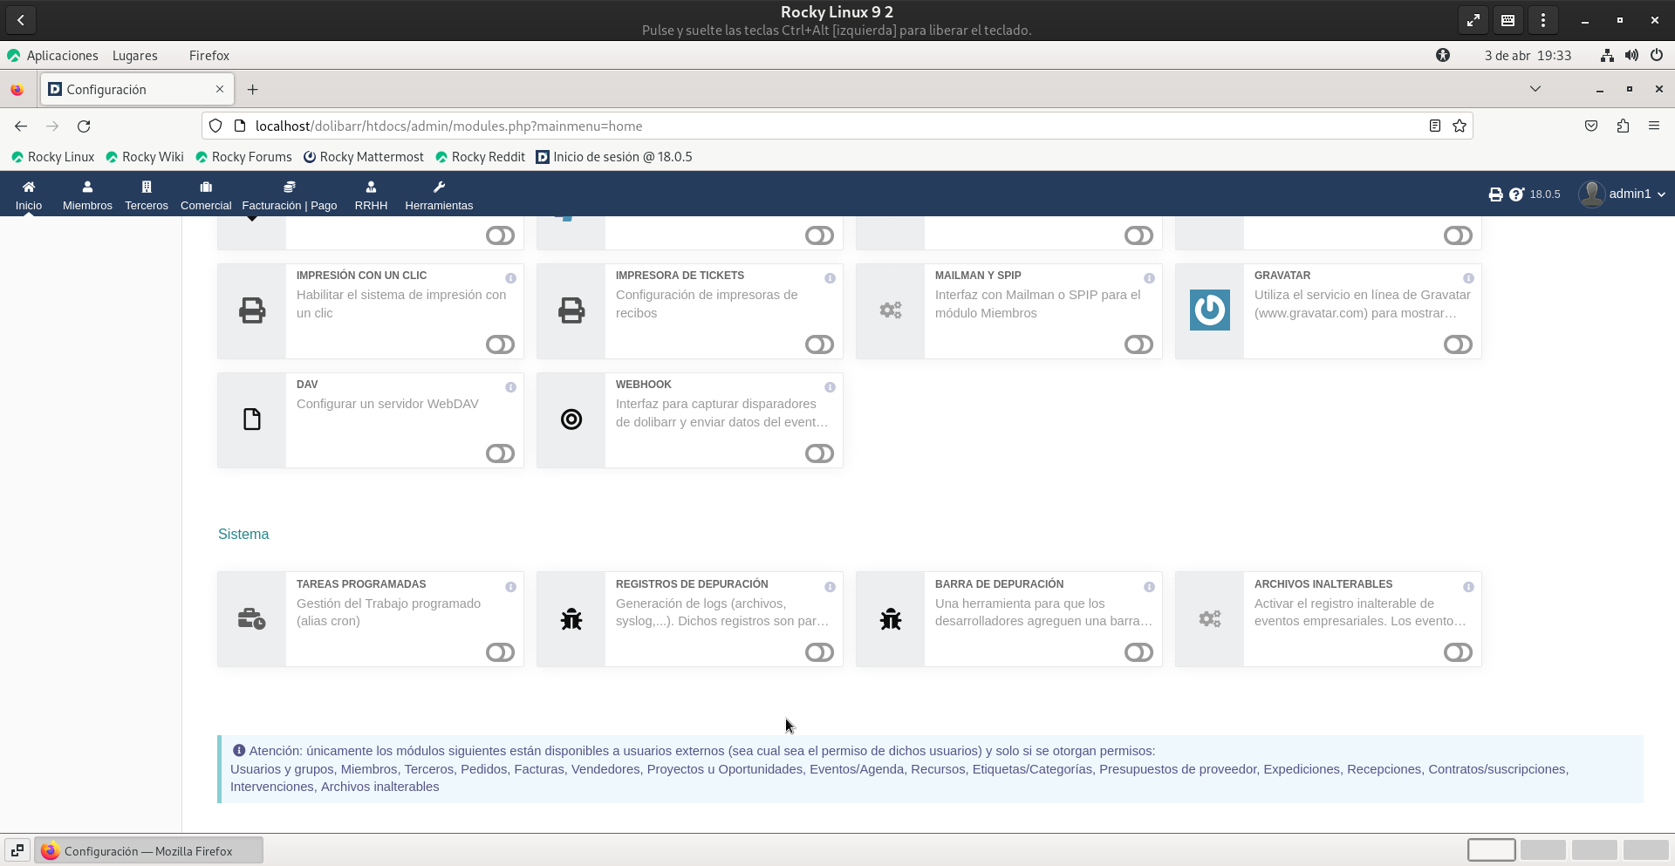Click the Impresión con un clic printer icon
The height and width of the screenshot is (866, 1675).
pyautogui.click(x=251, y=310)
